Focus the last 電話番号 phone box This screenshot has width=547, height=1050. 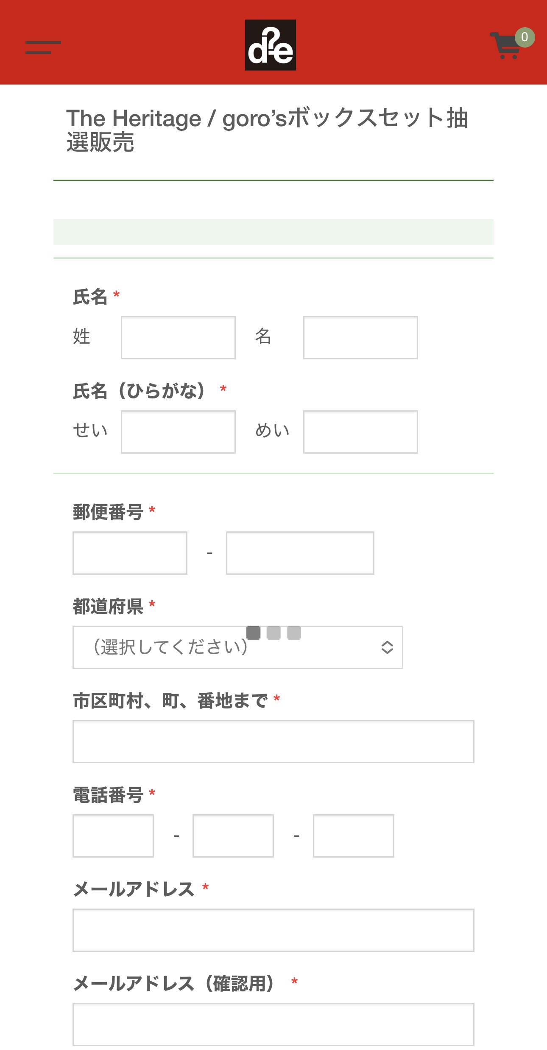[x=353, y=836]
